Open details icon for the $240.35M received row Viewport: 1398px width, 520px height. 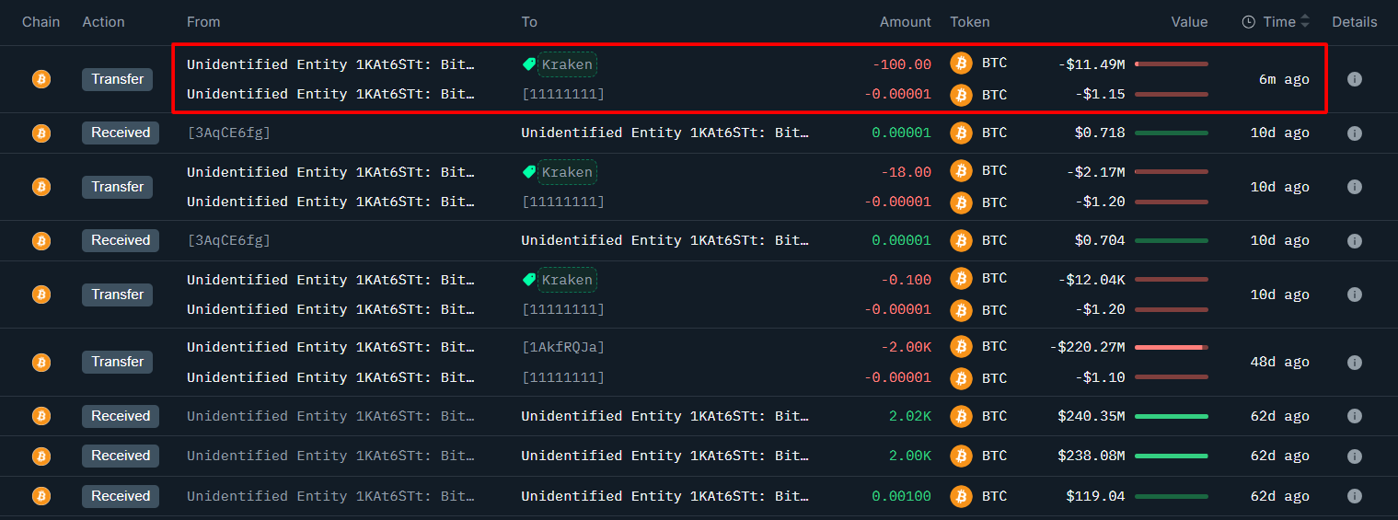1354,416
